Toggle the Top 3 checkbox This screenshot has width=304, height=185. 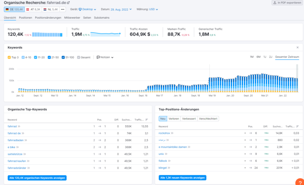pos(9,57)
